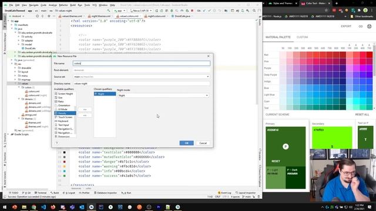Click the project panel settings gear icon
Image resolution: width=376 pixels, height=211 pixels.
tap(49, 16)
